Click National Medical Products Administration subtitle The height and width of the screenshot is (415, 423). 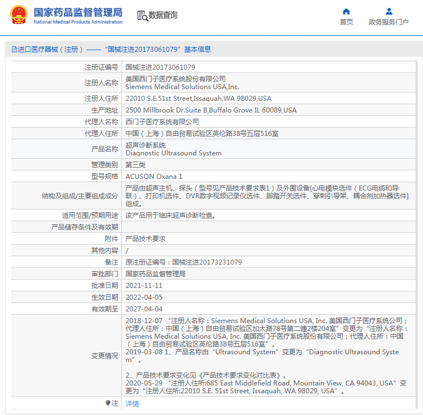pyautogui.click(x=78, y=22)
